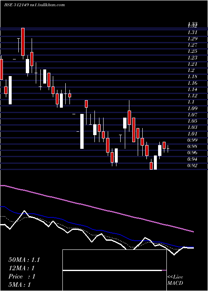The image size is (208, 291).
Task: Click the 1.29 price axis label
Action: (x=192, y=39)
